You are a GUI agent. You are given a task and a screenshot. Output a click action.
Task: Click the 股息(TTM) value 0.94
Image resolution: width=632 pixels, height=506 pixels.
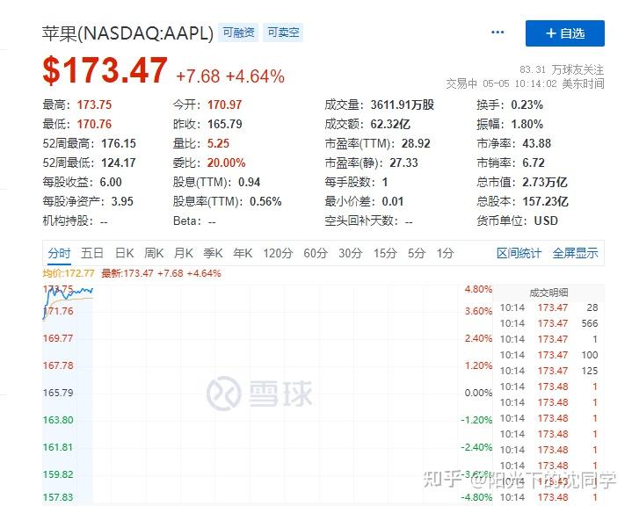(249, 182)
